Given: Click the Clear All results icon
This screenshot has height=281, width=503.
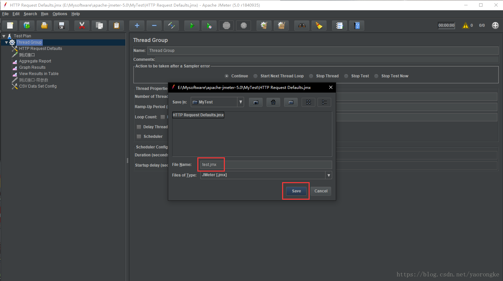Looking at the screenshot, I should pyautogui.click(x=281, y=25).
